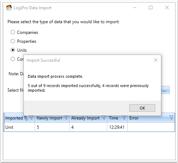Select the partially hidden fourth radio option

click(13, 59)
